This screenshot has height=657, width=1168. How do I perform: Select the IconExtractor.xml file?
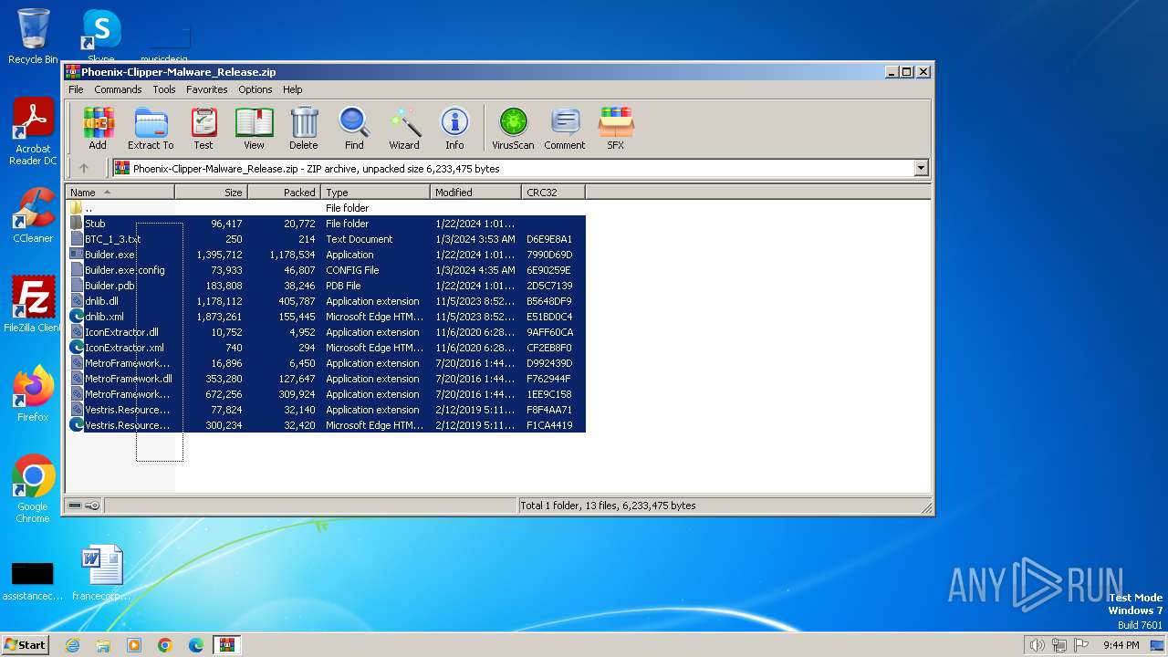pos(327,348)
